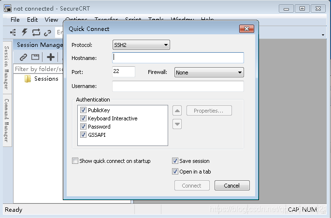Click into the Hostname field

(x=178, y=58)
